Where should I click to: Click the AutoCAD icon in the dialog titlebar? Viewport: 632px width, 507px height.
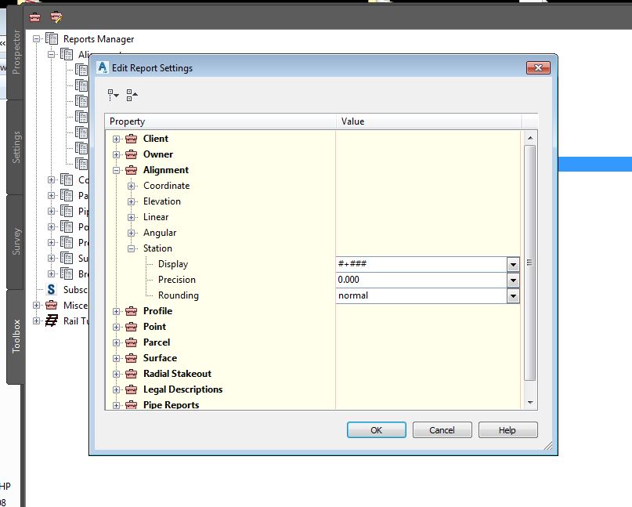101,67
